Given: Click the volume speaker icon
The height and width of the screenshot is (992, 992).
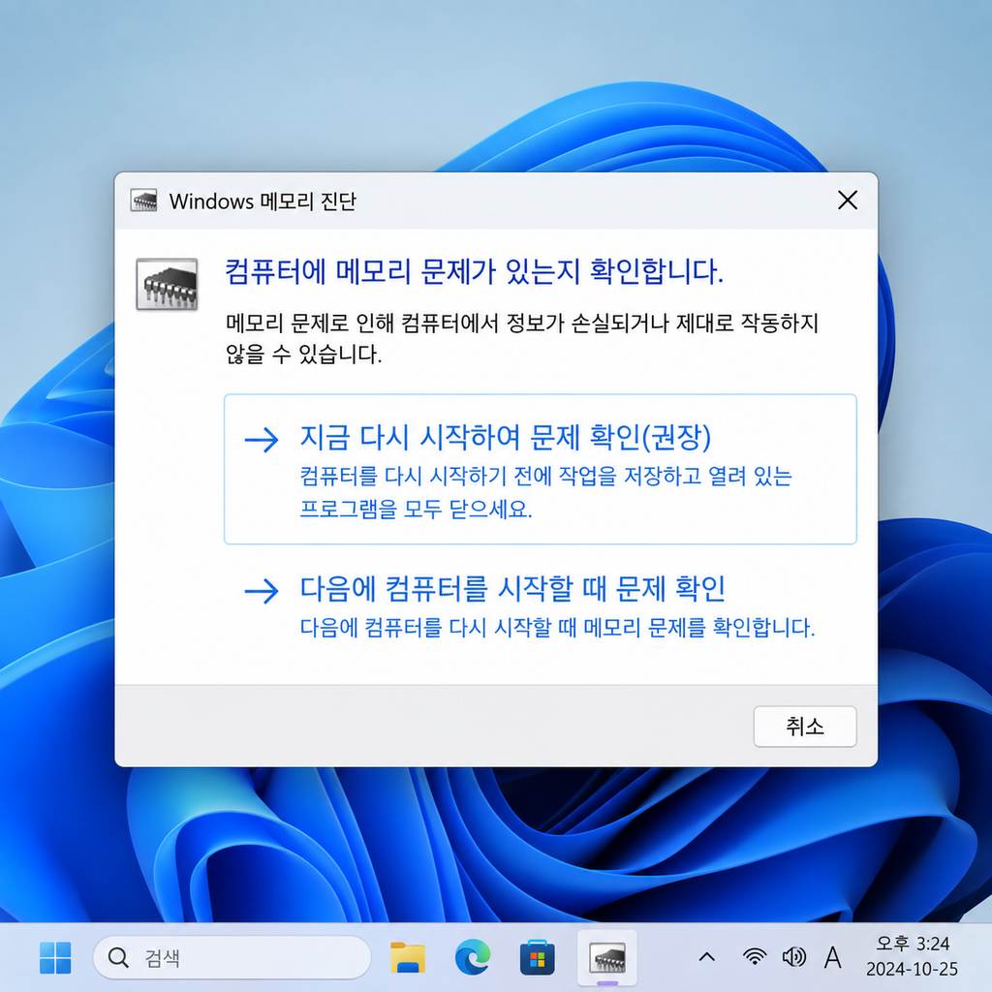Looking at the screenshot, I should tap(793, 957).
